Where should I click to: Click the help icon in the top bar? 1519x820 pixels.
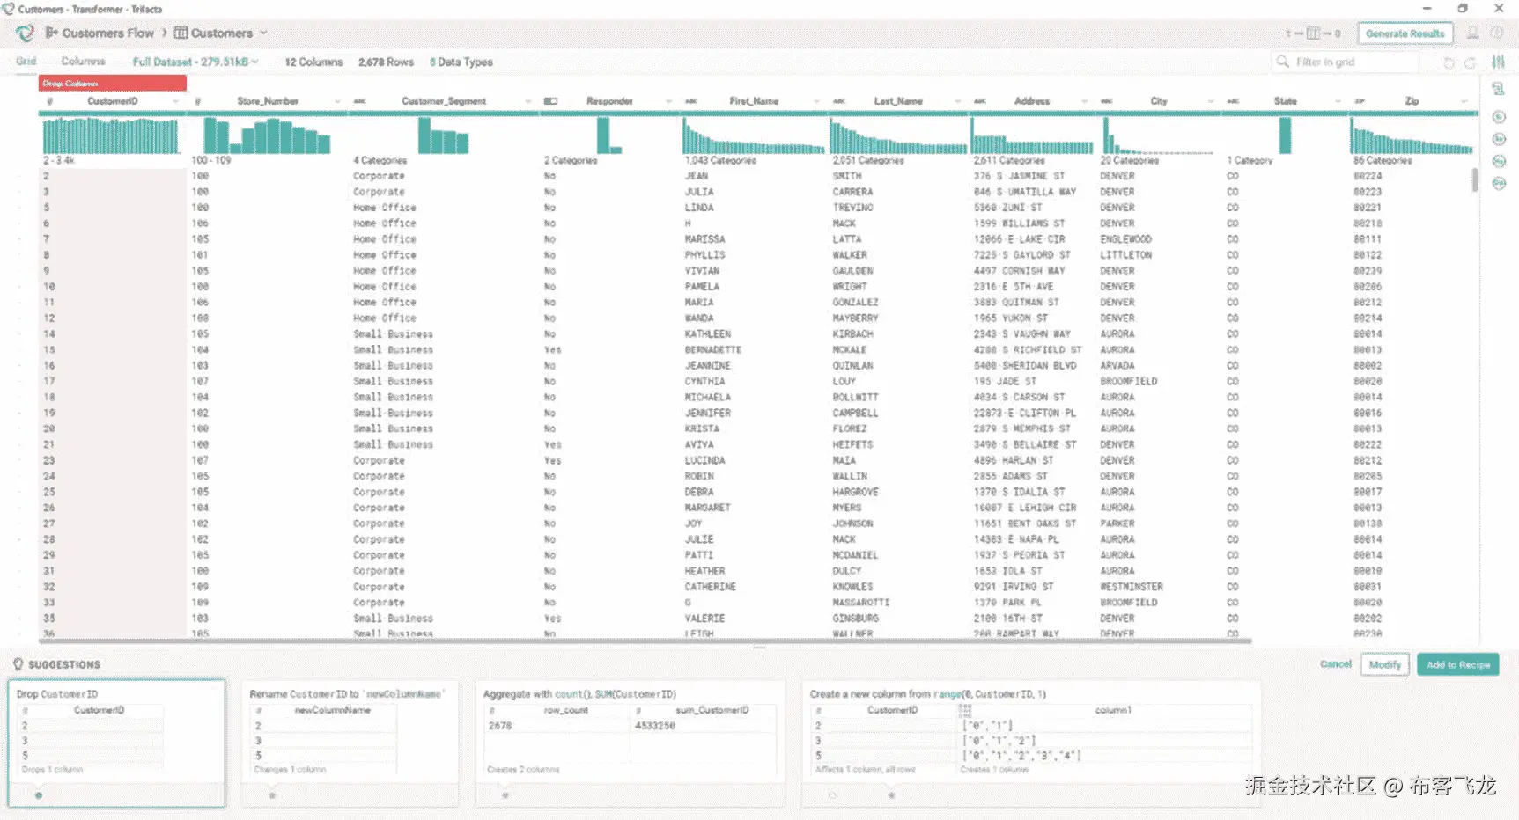pyautogui.click(x=1497, y=33)
